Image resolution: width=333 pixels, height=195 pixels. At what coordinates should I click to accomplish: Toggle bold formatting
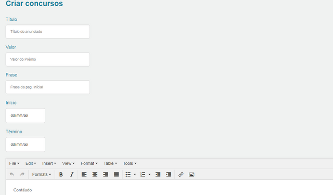(x=61, y=174)
